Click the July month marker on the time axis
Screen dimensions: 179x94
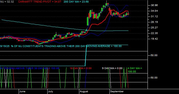pos(50,91)
